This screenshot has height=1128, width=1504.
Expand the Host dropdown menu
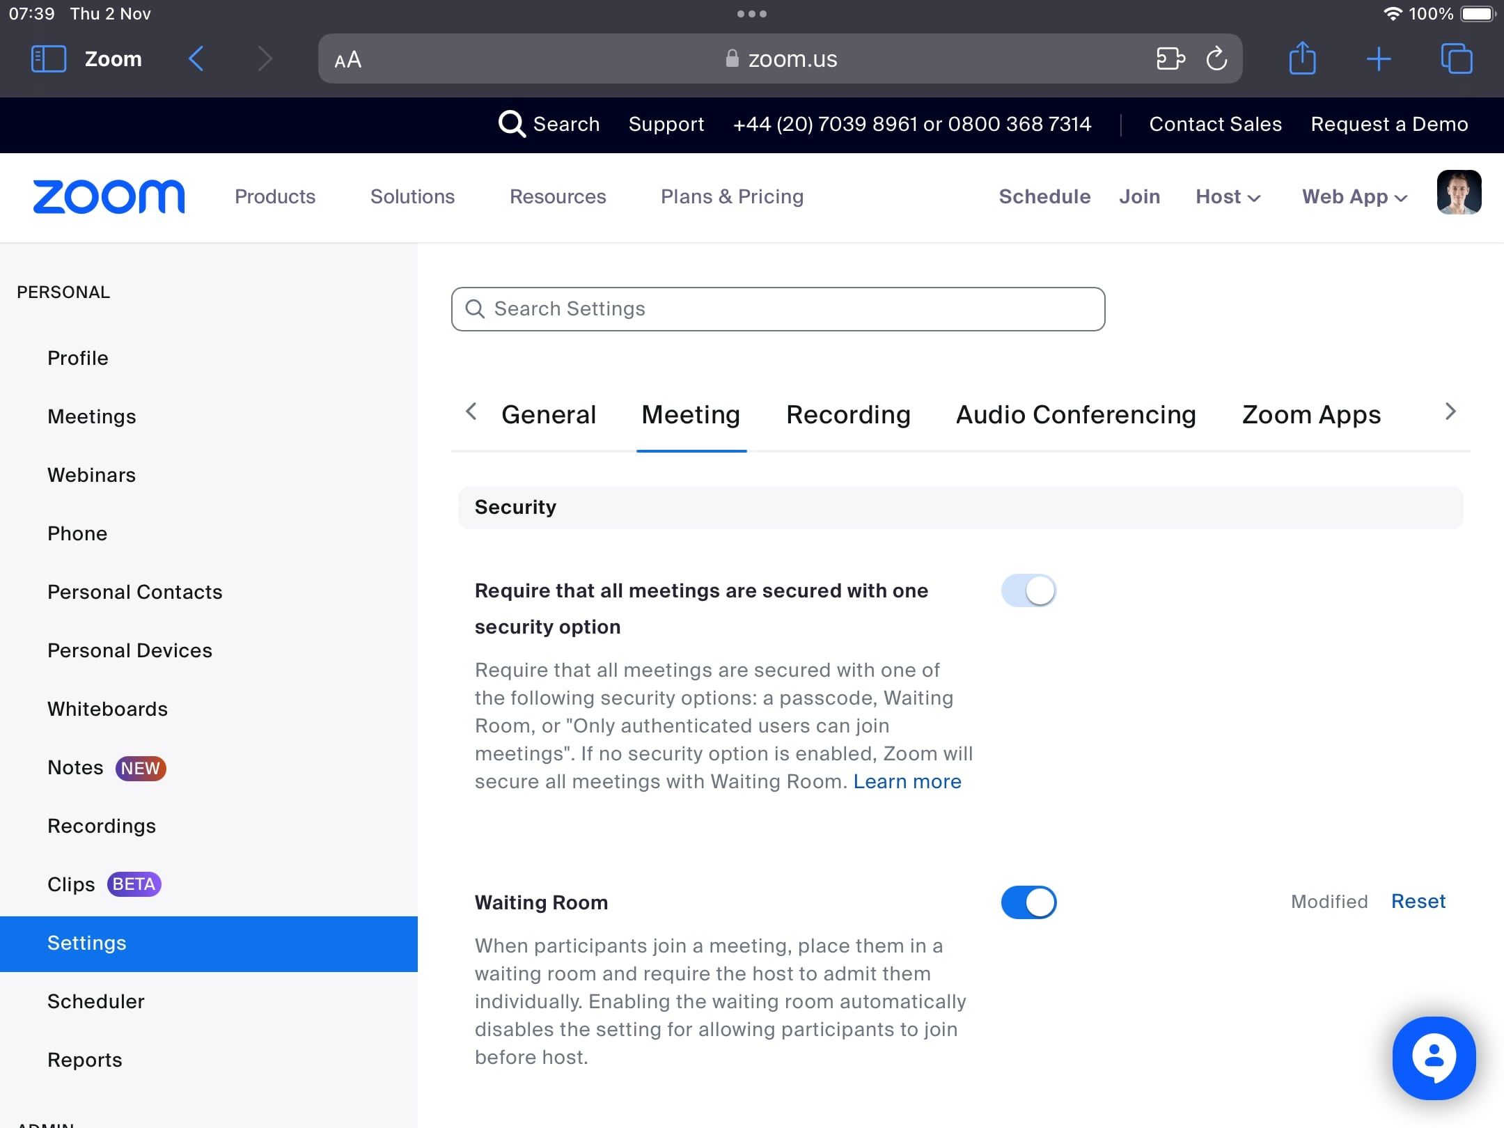click(1228, 197)
